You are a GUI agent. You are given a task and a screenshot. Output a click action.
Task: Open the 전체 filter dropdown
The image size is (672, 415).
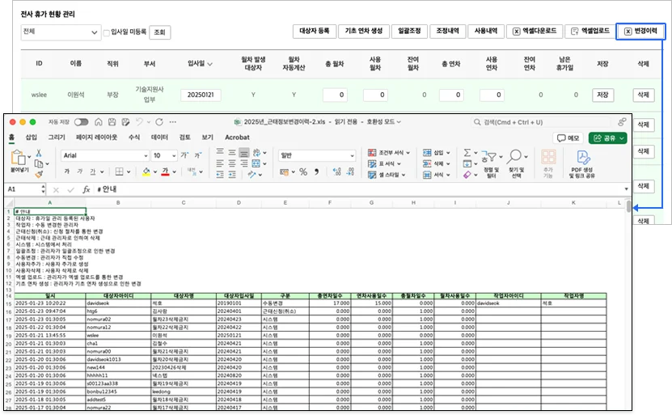coord(59,32)
